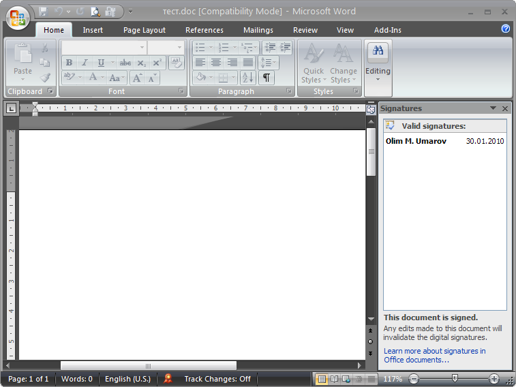This screenshot has height=387, width=516.
Task: Toggle the View Ruler button above scrollbar
Action: tap(371, 109)
